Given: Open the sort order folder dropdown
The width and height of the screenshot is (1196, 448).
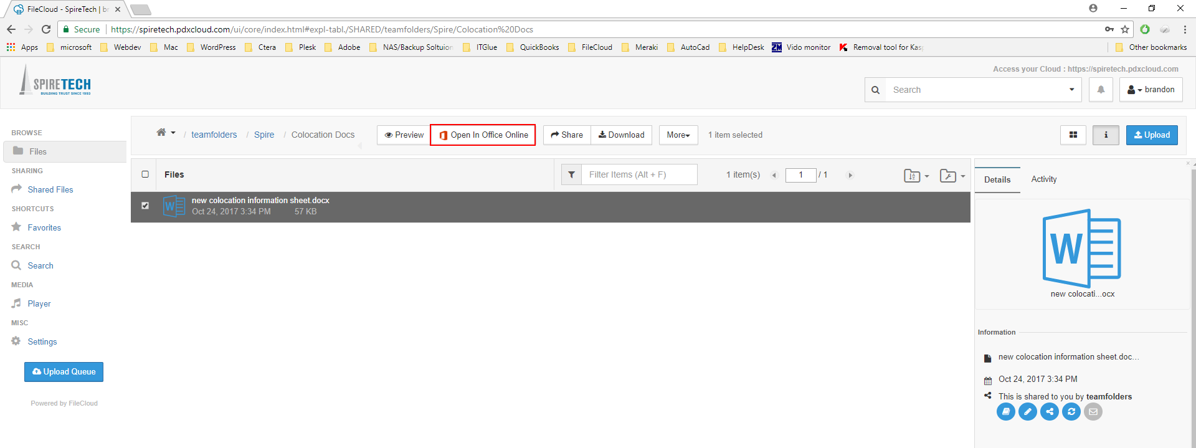Looking at the screenshot, I should [x=916, y=176].
